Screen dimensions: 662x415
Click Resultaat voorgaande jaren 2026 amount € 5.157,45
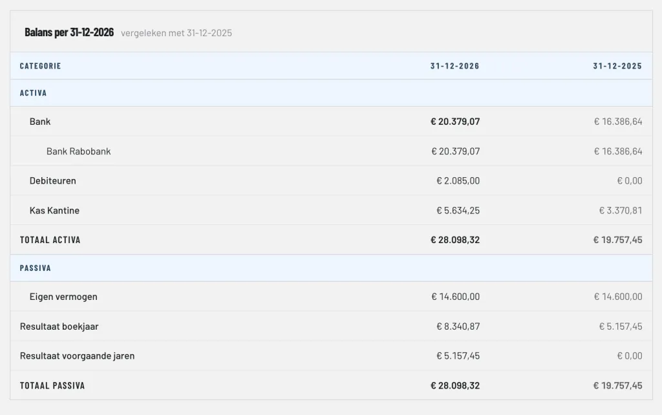[x=458, y=356]
